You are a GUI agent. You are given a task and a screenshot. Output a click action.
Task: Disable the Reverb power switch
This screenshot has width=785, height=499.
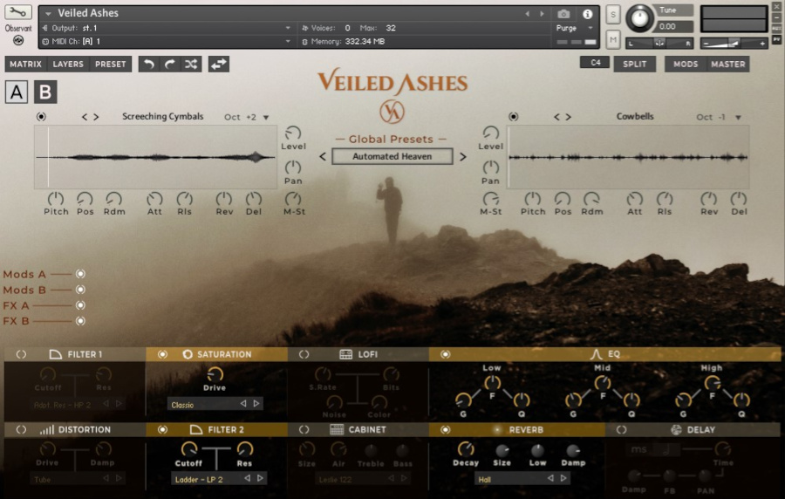(x=445, y=429)
